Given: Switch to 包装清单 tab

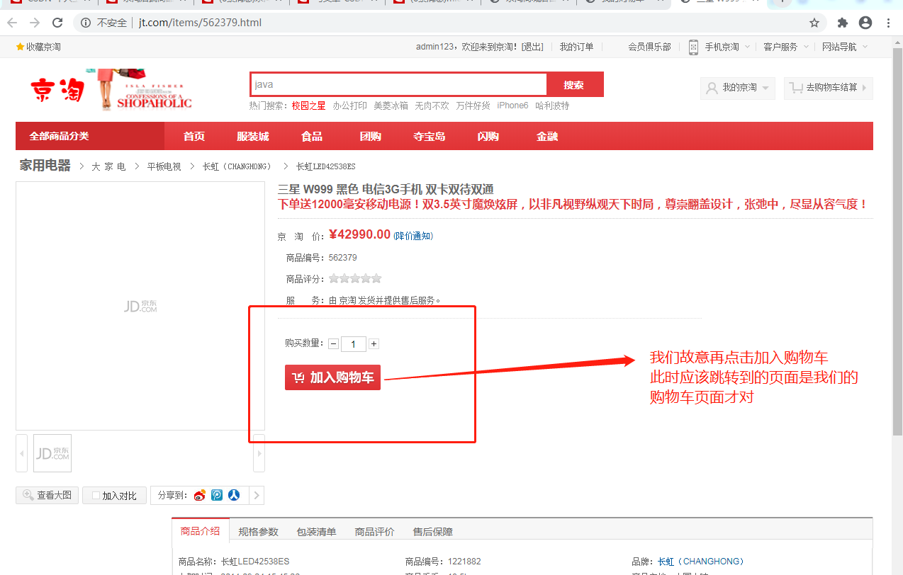Looking at the screenshot, I should (x=316, y=531).
